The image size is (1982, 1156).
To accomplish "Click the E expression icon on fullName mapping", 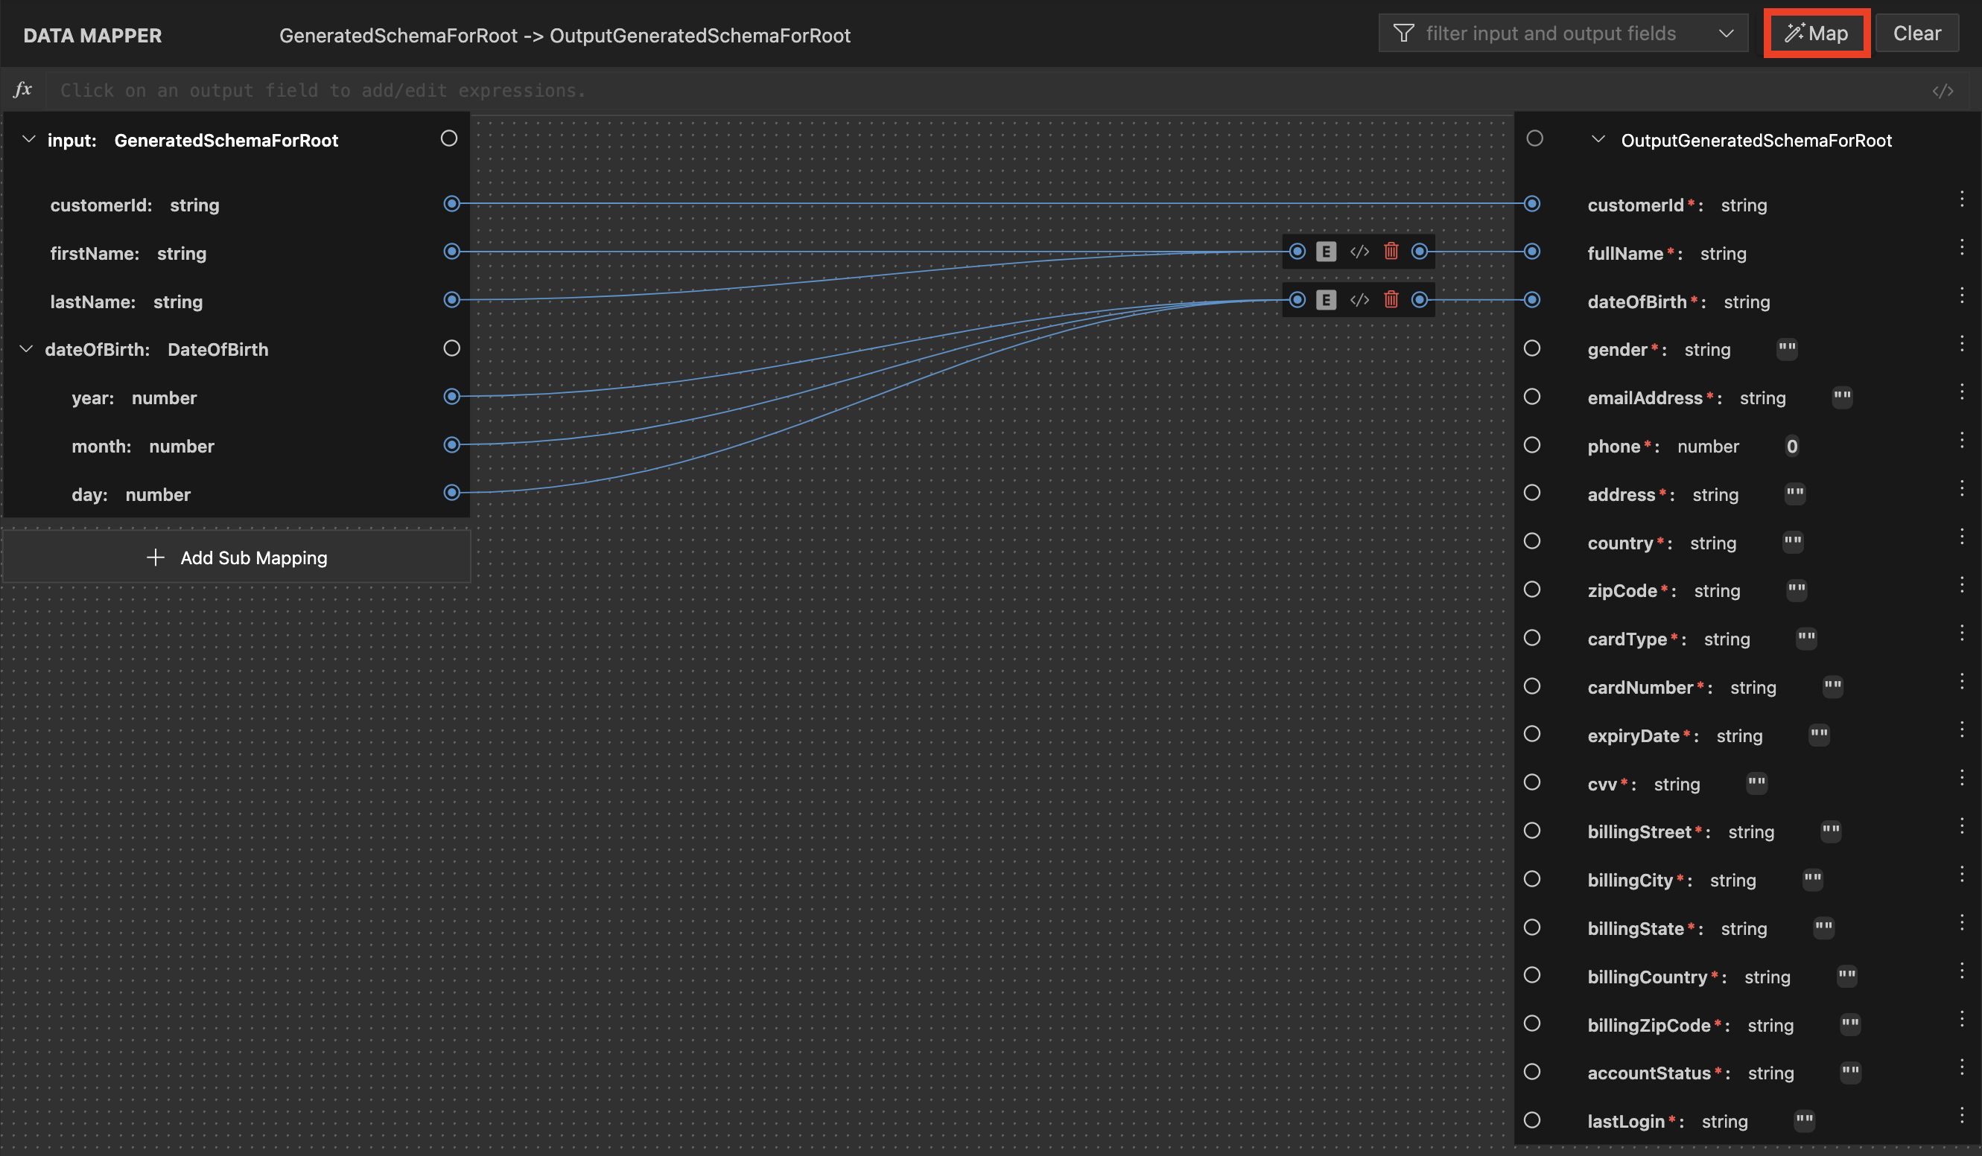I will point(1326,252).
